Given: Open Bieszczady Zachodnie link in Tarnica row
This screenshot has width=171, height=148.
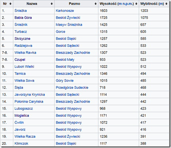Looking at the screenshot, I should click(73, 73).
